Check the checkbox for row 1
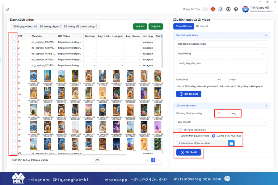278x185 pixels. pyautogui.click(x=14, y=42)
